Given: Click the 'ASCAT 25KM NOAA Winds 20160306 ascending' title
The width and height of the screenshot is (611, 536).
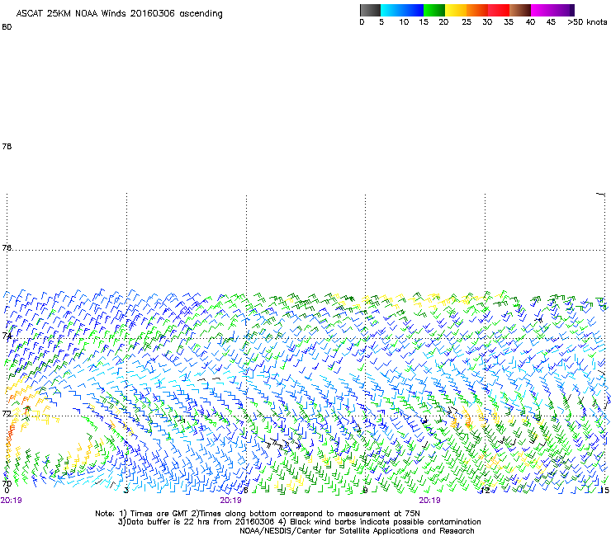Looking at the screenshot, I should [119, 13].
